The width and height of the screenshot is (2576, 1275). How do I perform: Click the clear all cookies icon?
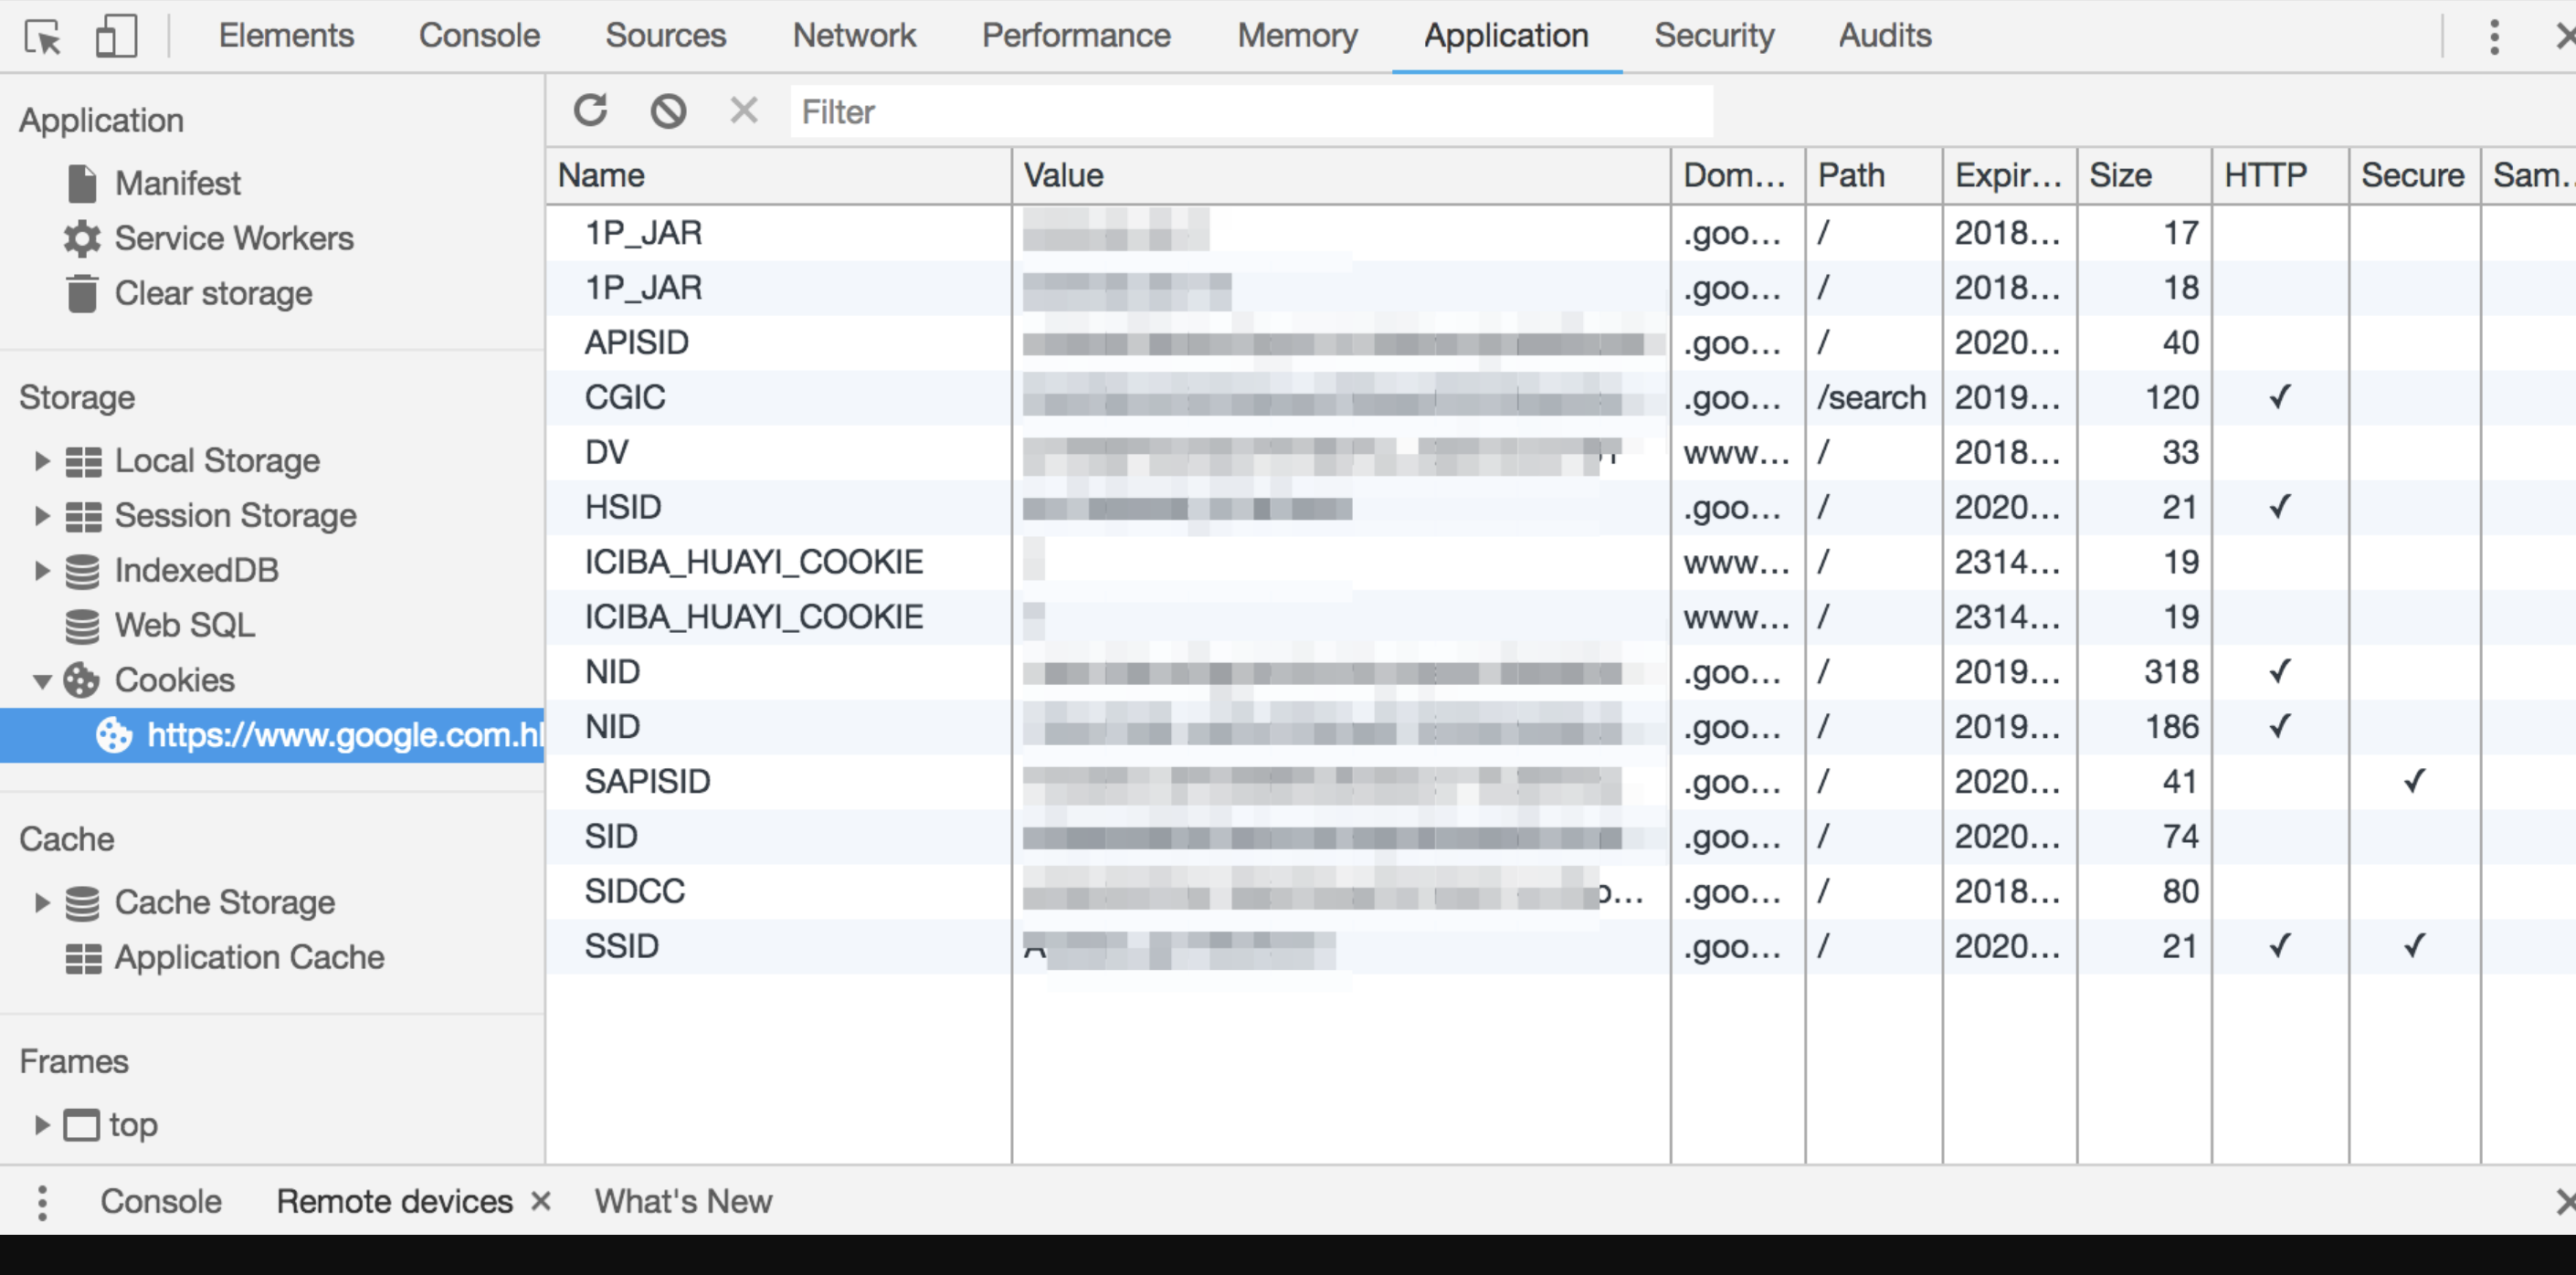[x=668, y=110]
